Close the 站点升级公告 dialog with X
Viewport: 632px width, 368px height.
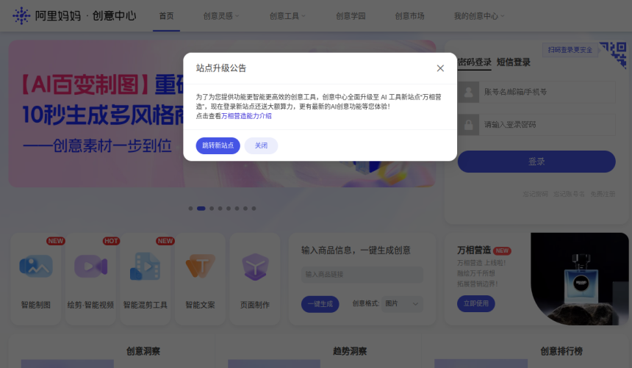440,68
